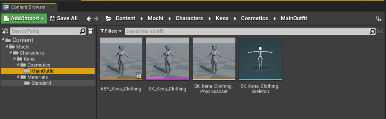Click the back navigation arrow
Viewport: 386px width, 119px height.
coord(89,19)
